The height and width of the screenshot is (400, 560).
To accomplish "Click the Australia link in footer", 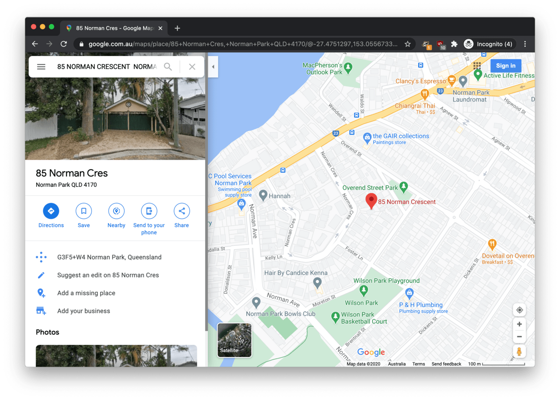I will pyautogui.click(x=397, y=364).
